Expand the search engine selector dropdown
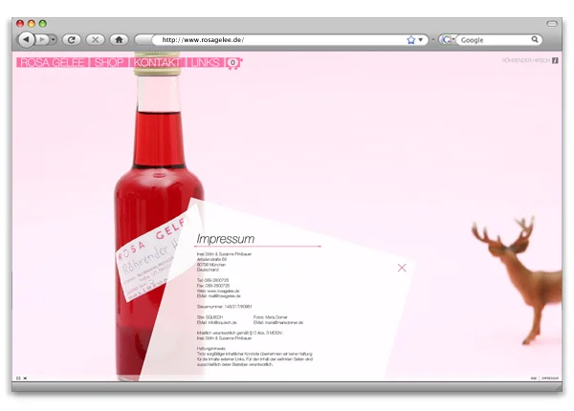Image resolution: width=574 pixels, height=411 pixels. pyautogui.click(x=454, y=40)
